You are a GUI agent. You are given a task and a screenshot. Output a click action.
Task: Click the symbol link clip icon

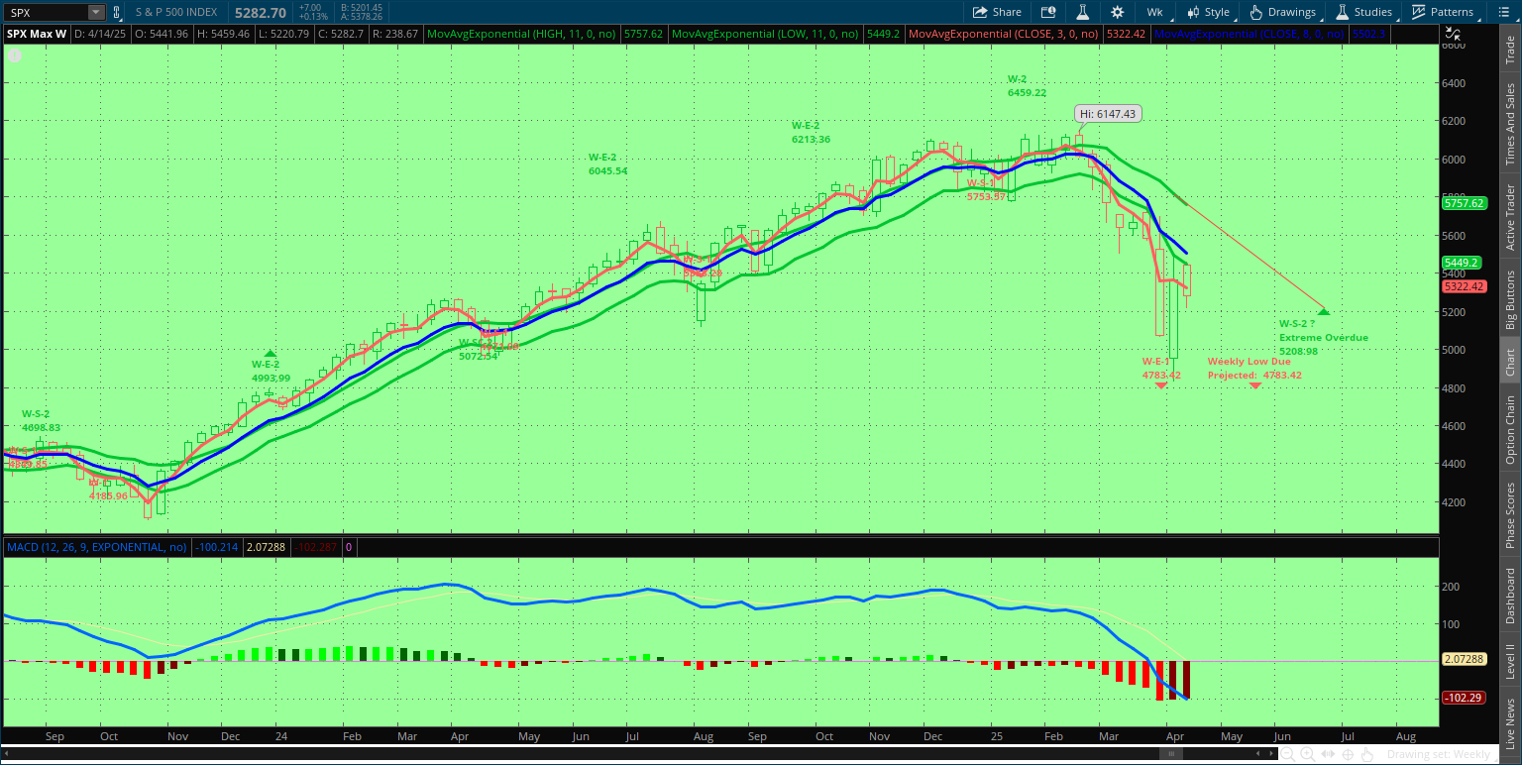coord(118,12)
